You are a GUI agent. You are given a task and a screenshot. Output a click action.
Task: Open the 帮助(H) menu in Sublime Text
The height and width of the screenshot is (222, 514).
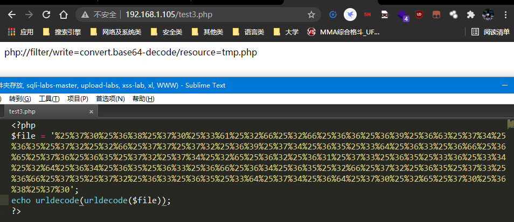click(x=143, y=99)
